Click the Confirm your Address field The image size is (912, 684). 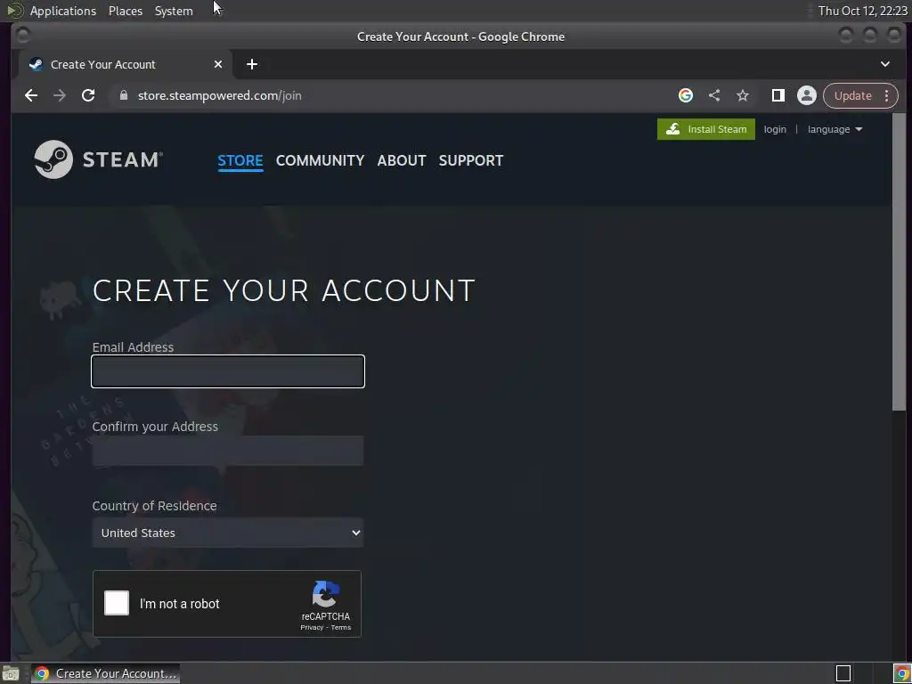pos(228,451)
